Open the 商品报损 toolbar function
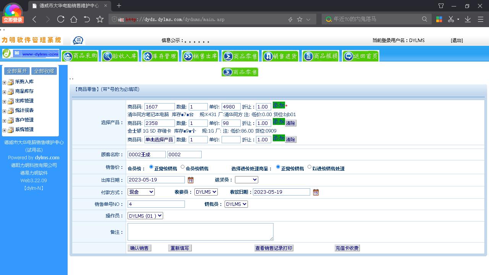This screenshot has height=275, width=489. 321,56
